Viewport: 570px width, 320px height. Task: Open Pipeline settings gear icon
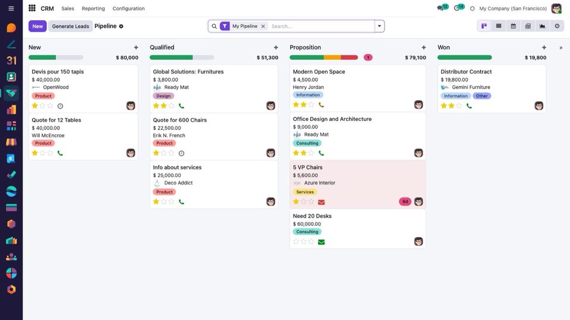point(121,26)
